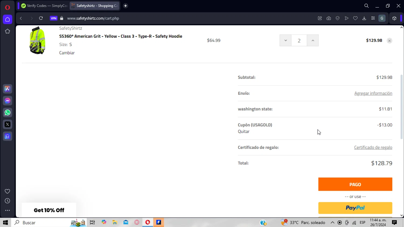Switch to Verify Codes SimplyCodes tab
This screenshot has width=404, height=227.
pyautogui.click(x=44, y=6)
